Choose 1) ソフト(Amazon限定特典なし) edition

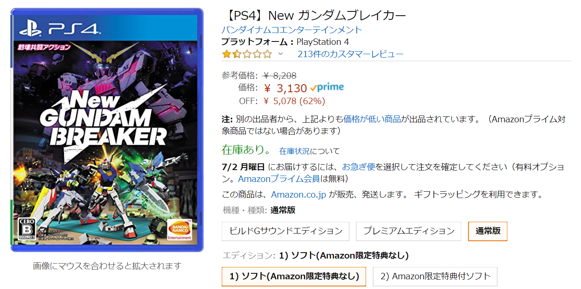point(294,276)
